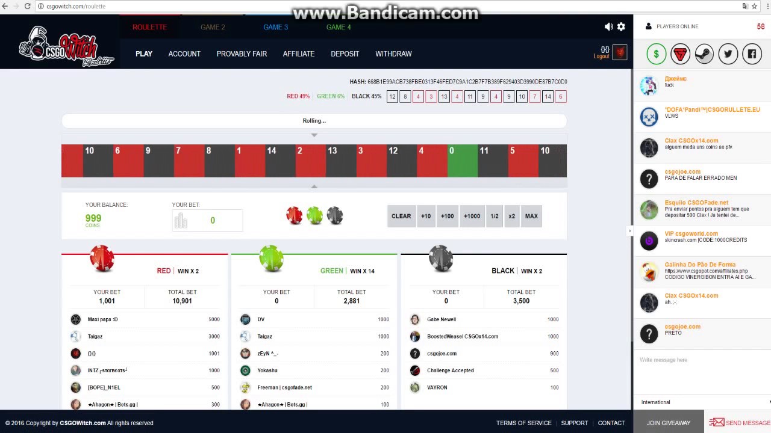Switch to the GAME 3 tab
The height and width of the screenshot is (433, 771).
pos(275,27)
